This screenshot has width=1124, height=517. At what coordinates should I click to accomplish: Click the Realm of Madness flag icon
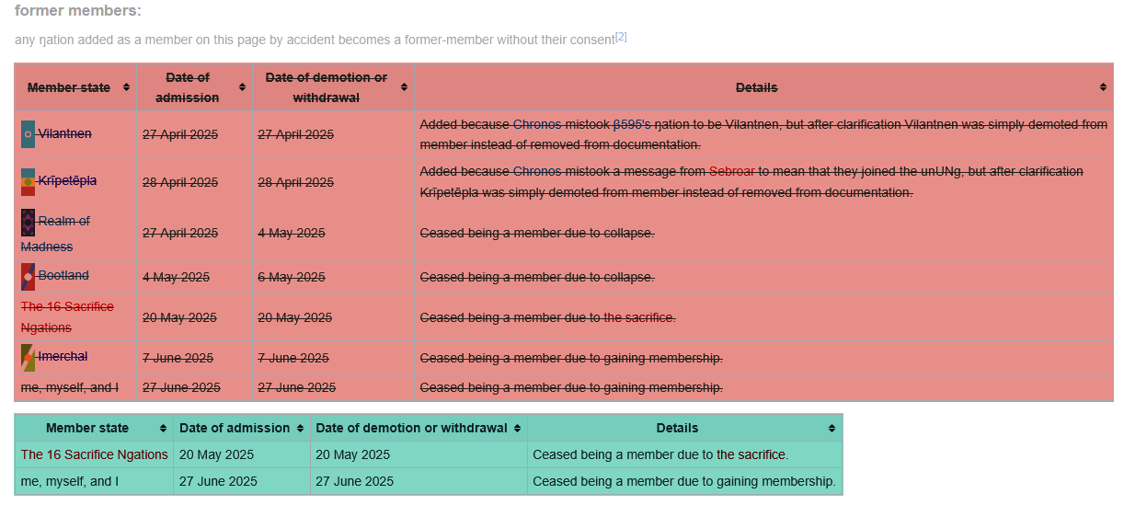tap(28, 222)
